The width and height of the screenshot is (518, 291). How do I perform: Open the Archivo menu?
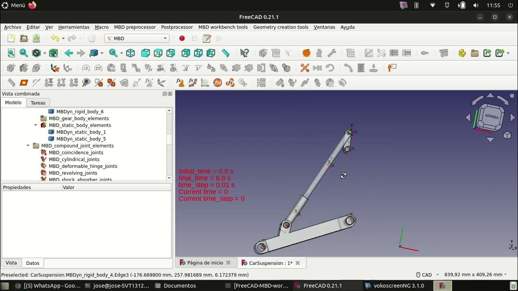coord(13,27)
